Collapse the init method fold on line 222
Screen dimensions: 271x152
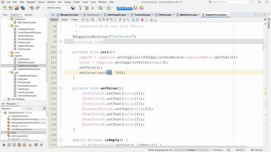(x=61, y=52)
